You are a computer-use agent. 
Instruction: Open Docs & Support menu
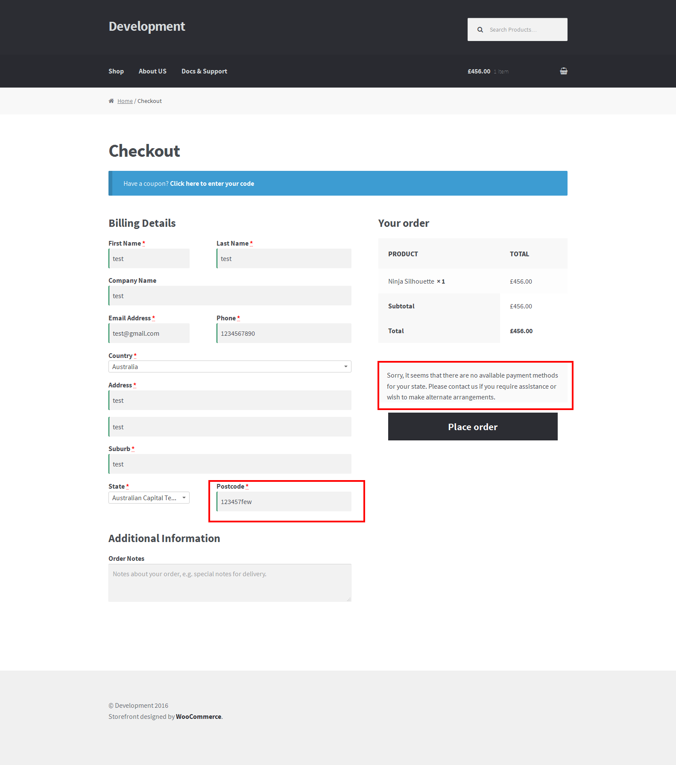pos(204,71)
